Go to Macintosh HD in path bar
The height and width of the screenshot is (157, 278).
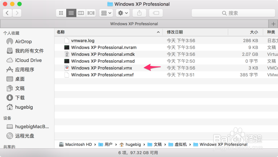pos(76,145)
